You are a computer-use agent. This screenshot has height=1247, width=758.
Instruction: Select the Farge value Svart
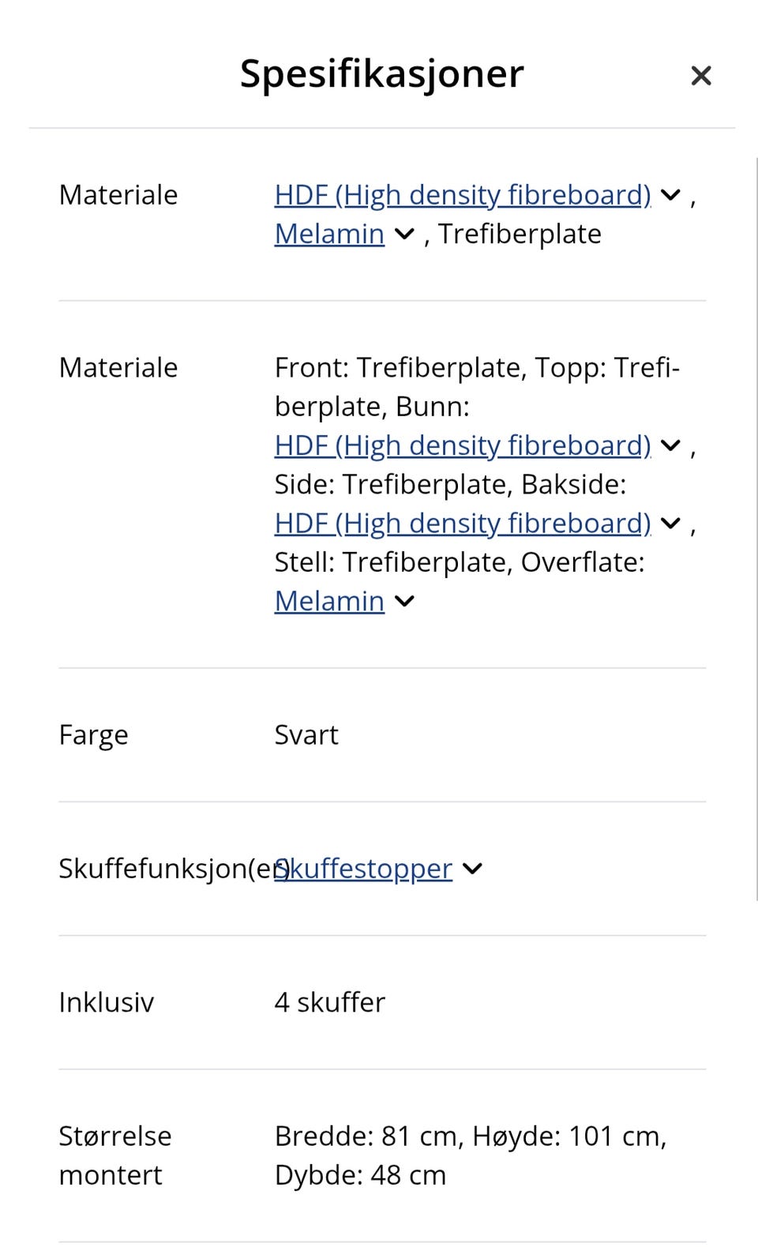pyautogui.click(x=306, y=734)
